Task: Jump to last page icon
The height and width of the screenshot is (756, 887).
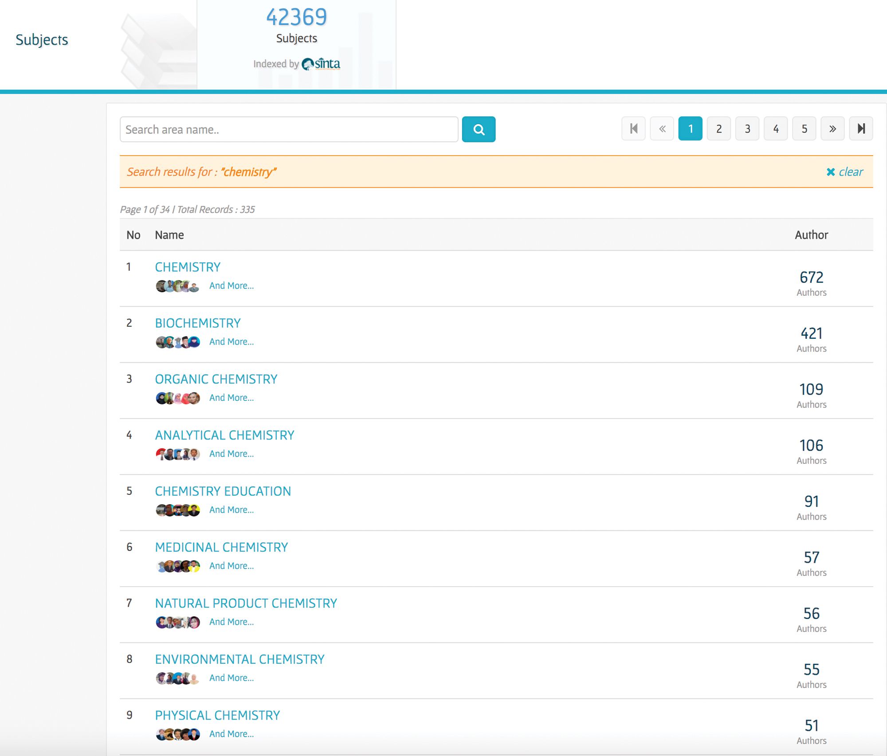Action: (x=861, y=129)
